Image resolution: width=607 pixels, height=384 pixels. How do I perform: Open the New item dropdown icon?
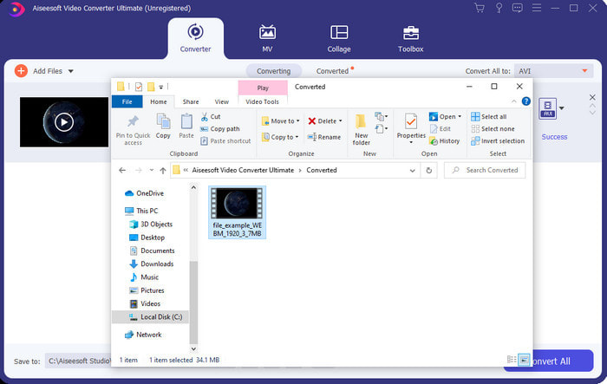pyautogui.click(x=381, y=116)
